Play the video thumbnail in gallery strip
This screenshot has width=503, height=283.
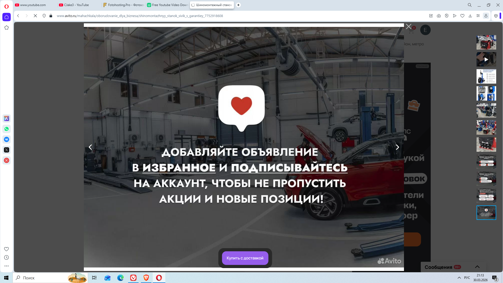[x=486, y=59]
